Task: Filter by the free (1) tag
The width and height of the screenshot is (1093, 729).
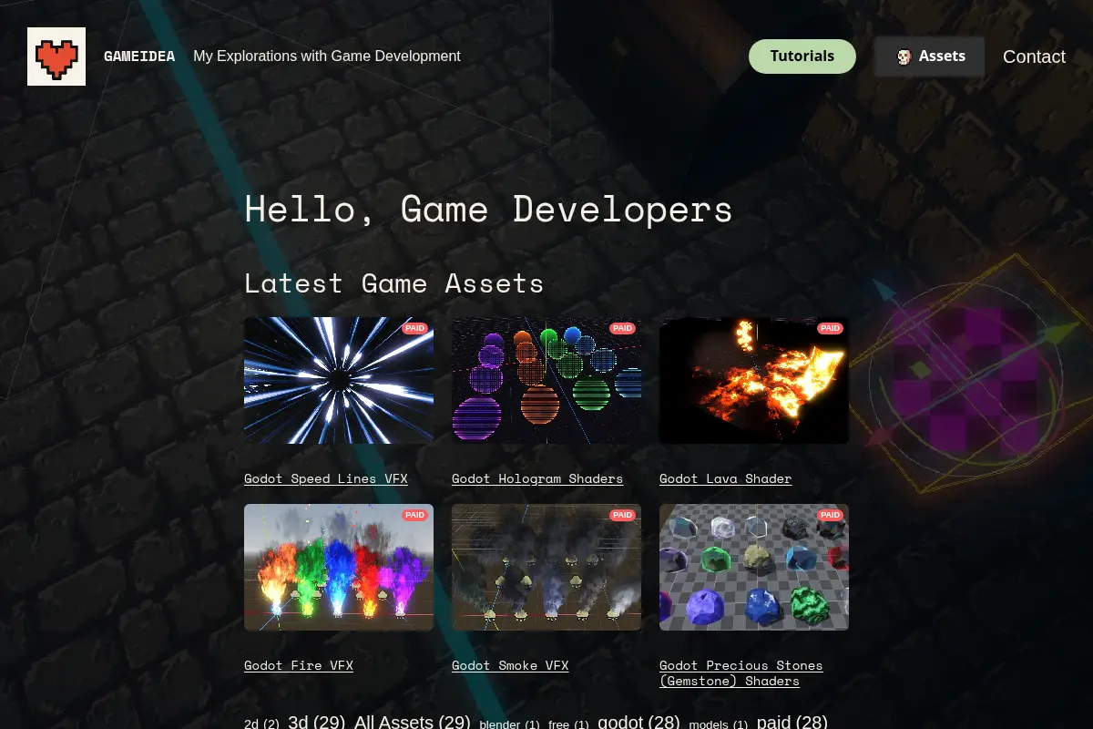Action: point(568,724)
